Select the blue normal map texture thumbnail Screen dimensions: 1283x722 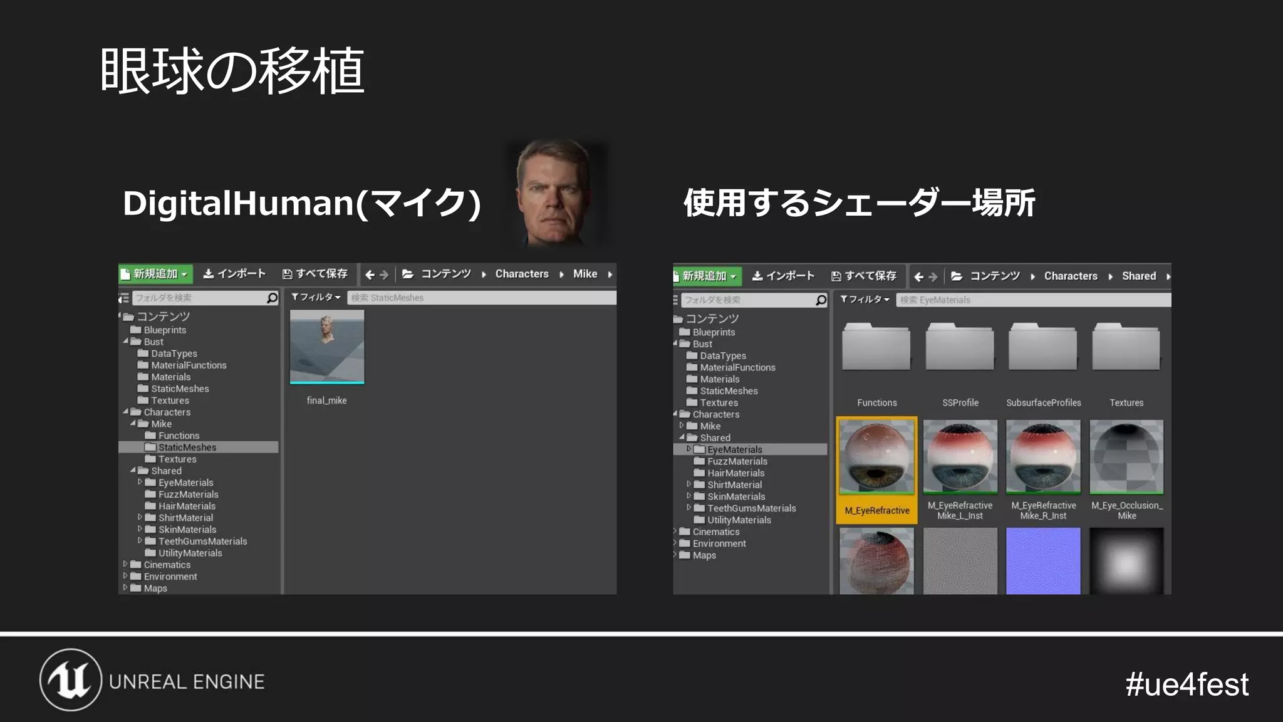point(1043,561)
